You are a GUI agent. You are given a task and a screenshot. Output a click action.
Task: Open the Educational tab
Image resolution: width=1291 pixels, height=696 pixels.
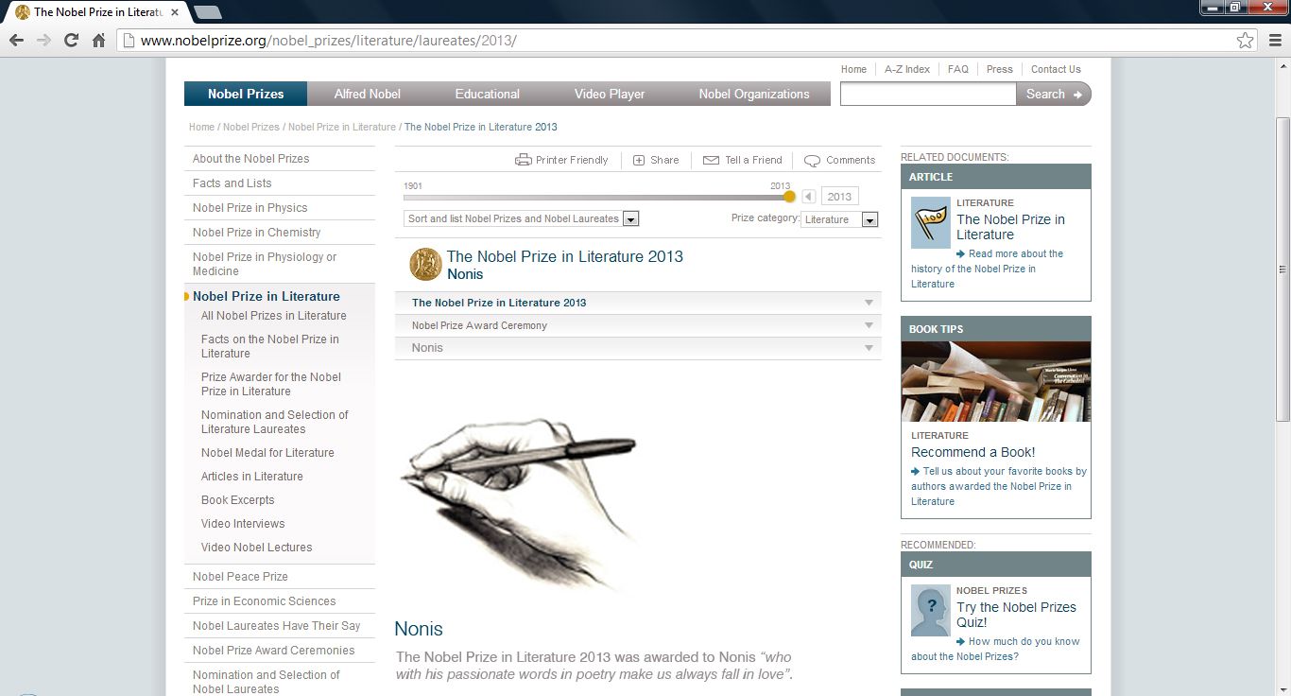pos(487,94)
